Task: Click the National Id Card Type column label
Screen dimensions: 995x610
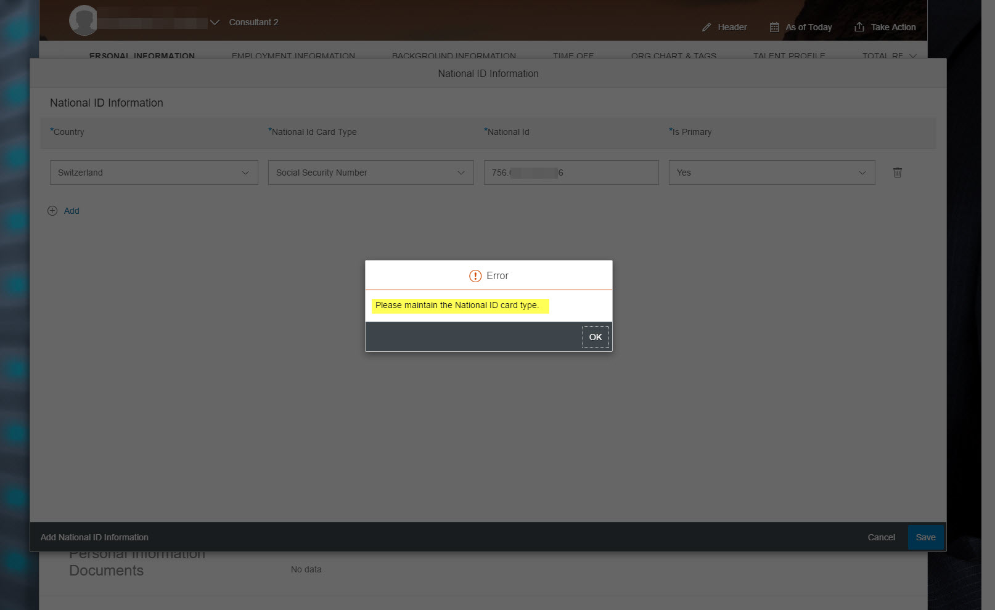Action: point(313,132)
